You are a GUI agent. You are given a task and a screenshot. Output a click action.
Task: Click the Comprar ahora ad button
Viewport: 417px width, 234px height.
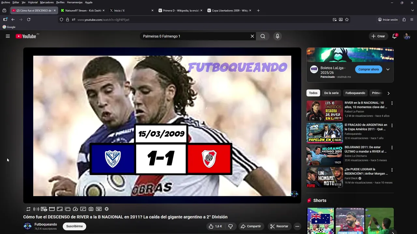(x=368, y=69)
